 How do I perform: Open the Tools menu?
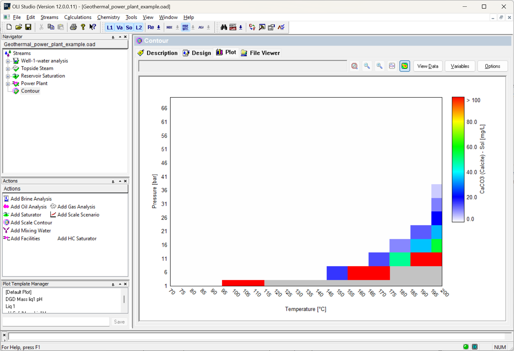click(131, 17)
